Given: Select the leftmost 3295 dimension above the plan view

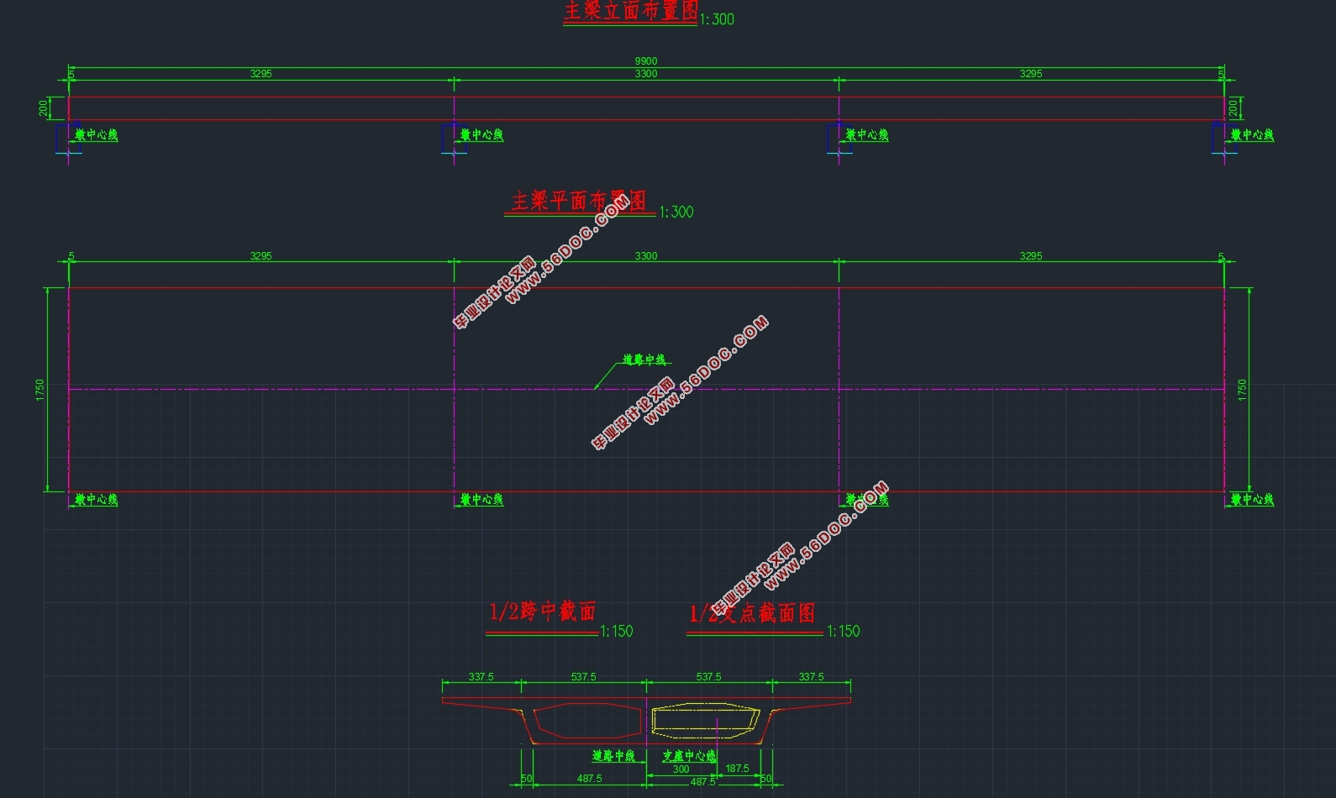Looking at the screenshot, I should tap(260, 256).
